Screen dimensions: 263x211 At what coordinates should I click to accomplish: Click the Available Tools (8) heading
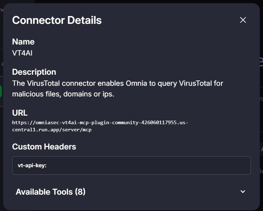pyautogui.click(x=51, y=192)
